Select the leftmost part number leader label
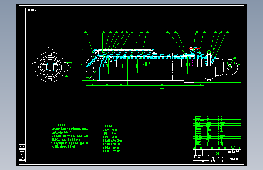 pos(86,31)
